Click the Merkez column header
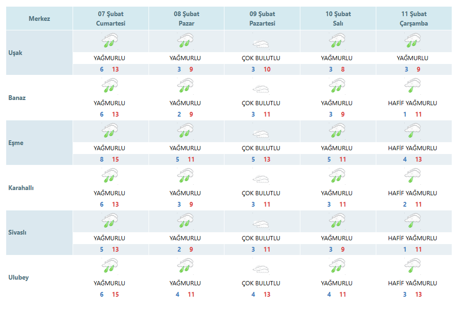 [x=39, y=18]
